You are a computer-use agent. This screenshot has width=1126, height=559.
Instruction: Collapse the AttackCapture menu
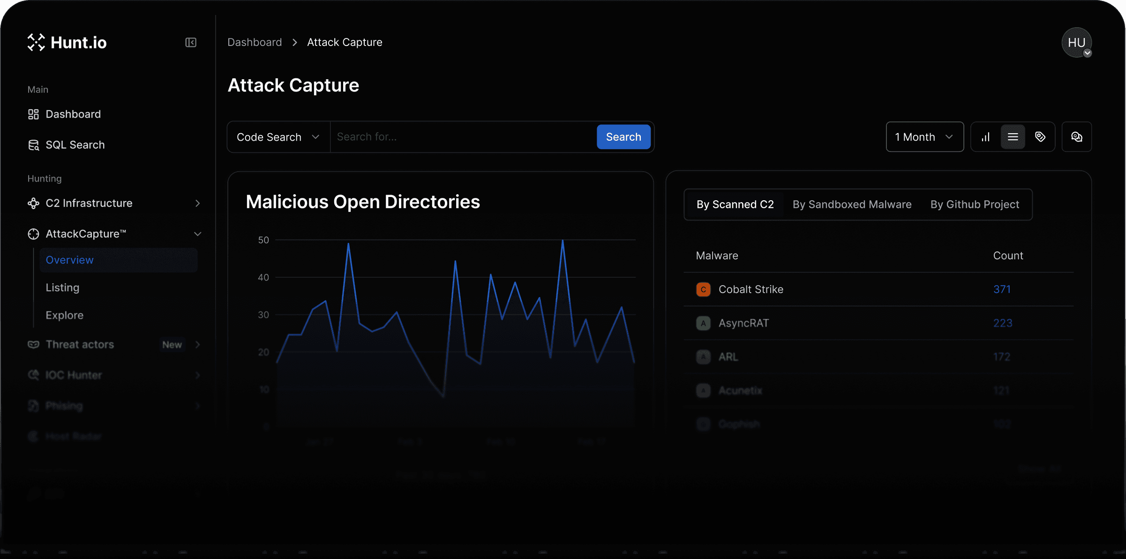[197, 234]
